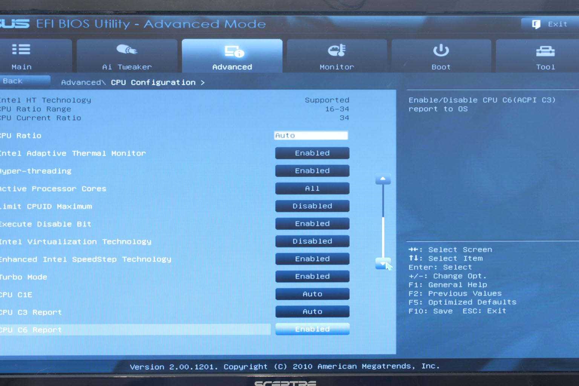Click the 'Enable/Disable CPU C6(ACPI C3)' help text
The height and width of the screenshot is (386, 579).
pyautogui.click(x=482, y=100)
